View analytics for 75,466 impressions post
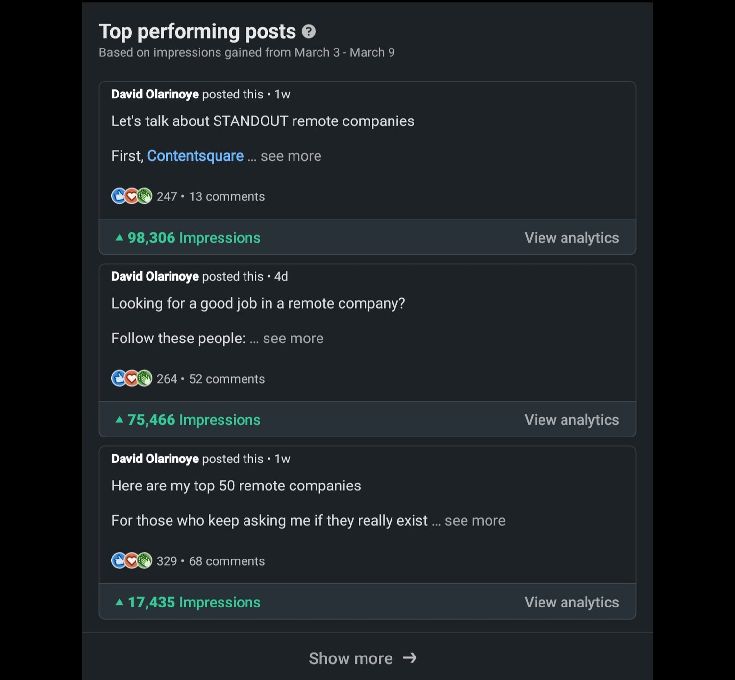The width and height of the screenshot is (735, 680). pyautogui.click(x=572, y=420)
